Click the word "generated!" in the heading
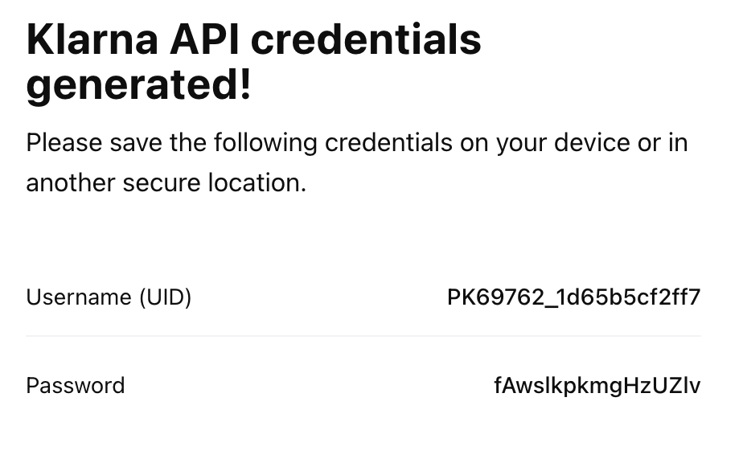743x463 pixels. pos(138,86)
